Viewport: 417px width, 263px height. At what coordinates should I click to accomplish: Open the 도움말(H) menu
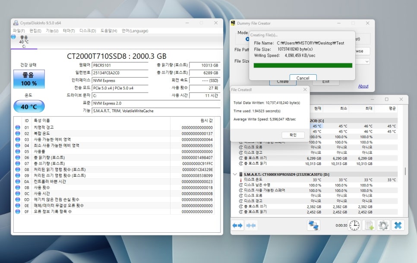point(109,31)
